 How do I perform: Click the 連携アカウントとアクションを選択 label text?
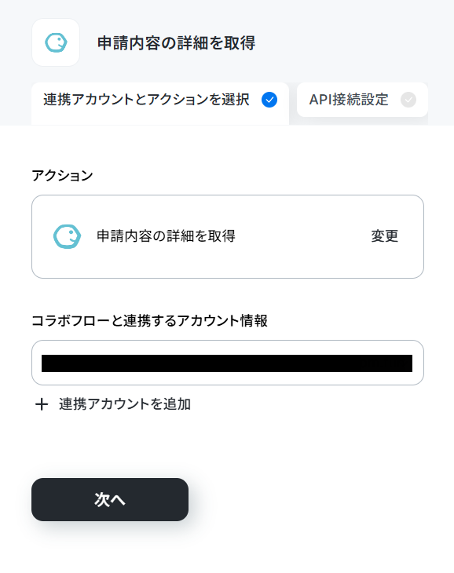click(147, 100)
